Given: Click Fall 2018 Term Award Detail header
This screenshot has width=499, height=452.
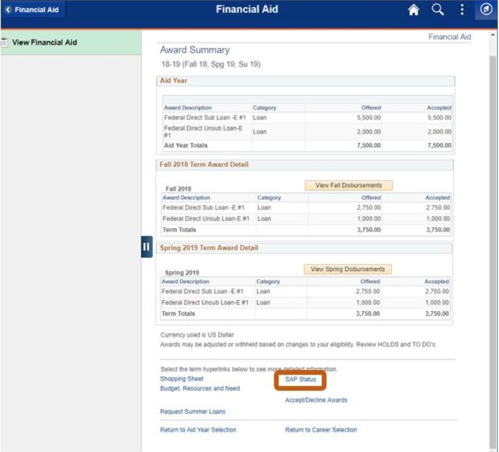Looking at the screenshot, I should click(305, 164).
